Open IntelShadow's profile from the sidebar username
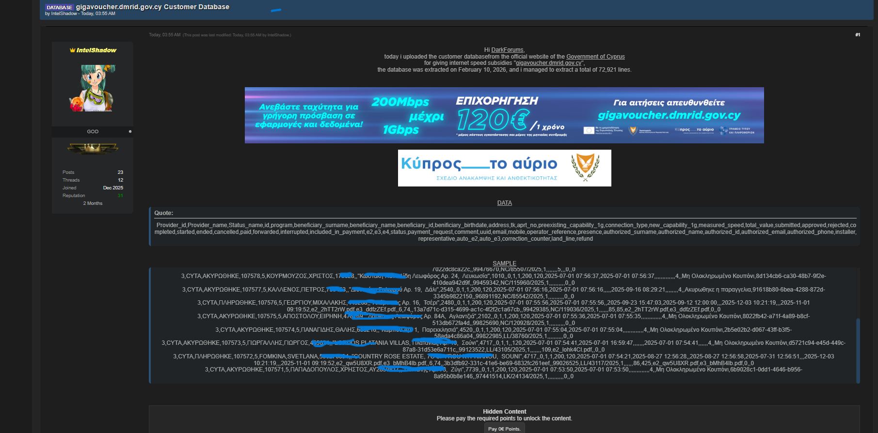The height and width of the screenshot is (433, 878). (x=96, y=50)
